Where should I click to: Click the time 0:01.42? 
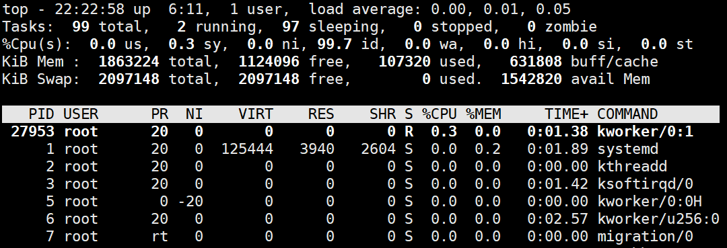tap(558, 184)
